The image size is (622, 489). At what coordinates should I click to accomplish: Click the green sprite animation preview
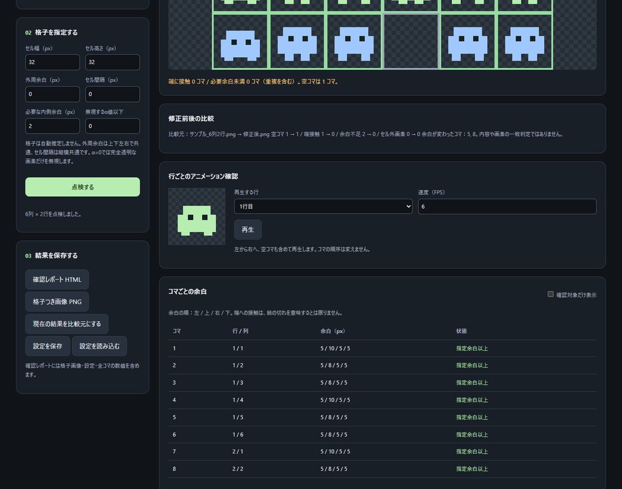(197, 216)
